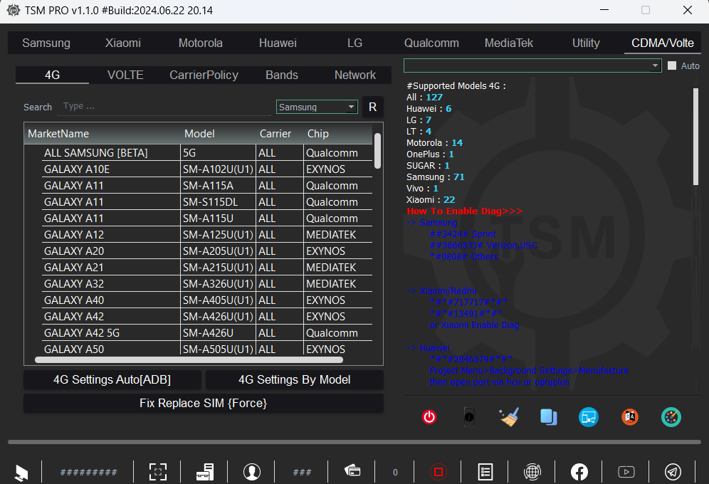
Task: Sort by Carrier column header
Action: (x=280, y=134)
